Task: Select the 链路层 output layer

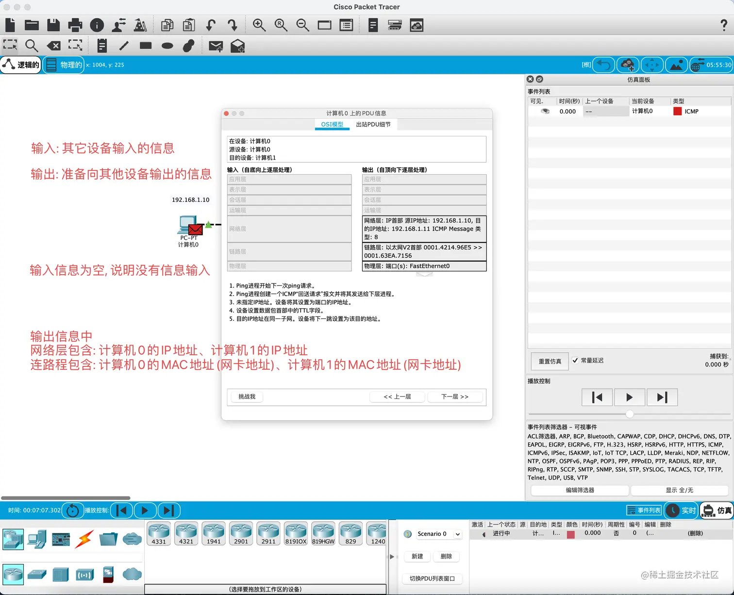Action: point(424,251)
